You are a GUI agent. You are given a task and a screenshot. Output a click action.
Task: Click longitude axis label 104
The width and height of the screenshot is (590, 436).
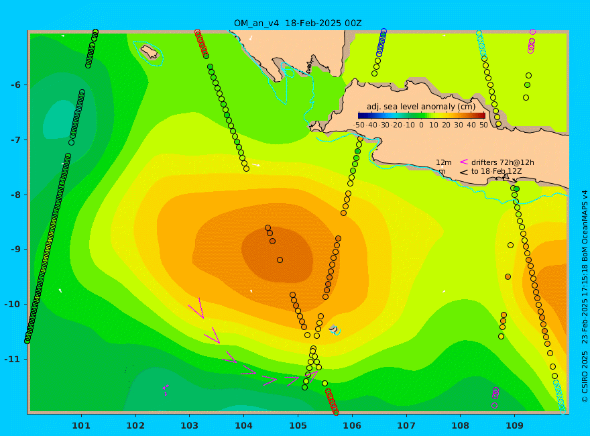point(244,426)
